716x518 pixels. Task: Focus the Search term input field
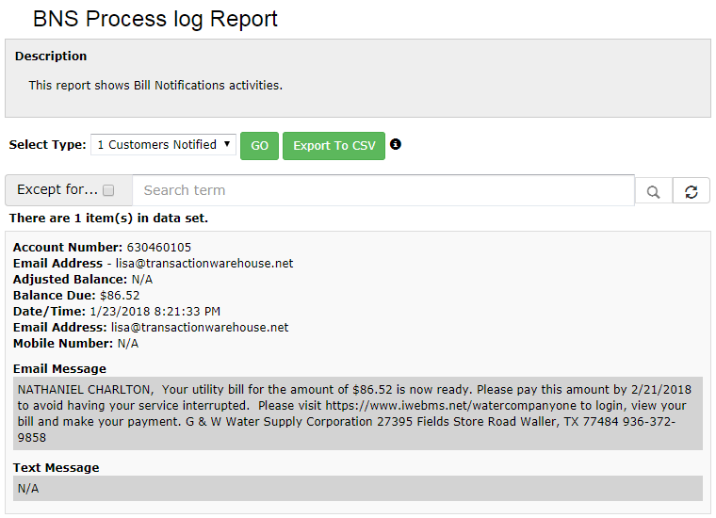coord(382,190)
